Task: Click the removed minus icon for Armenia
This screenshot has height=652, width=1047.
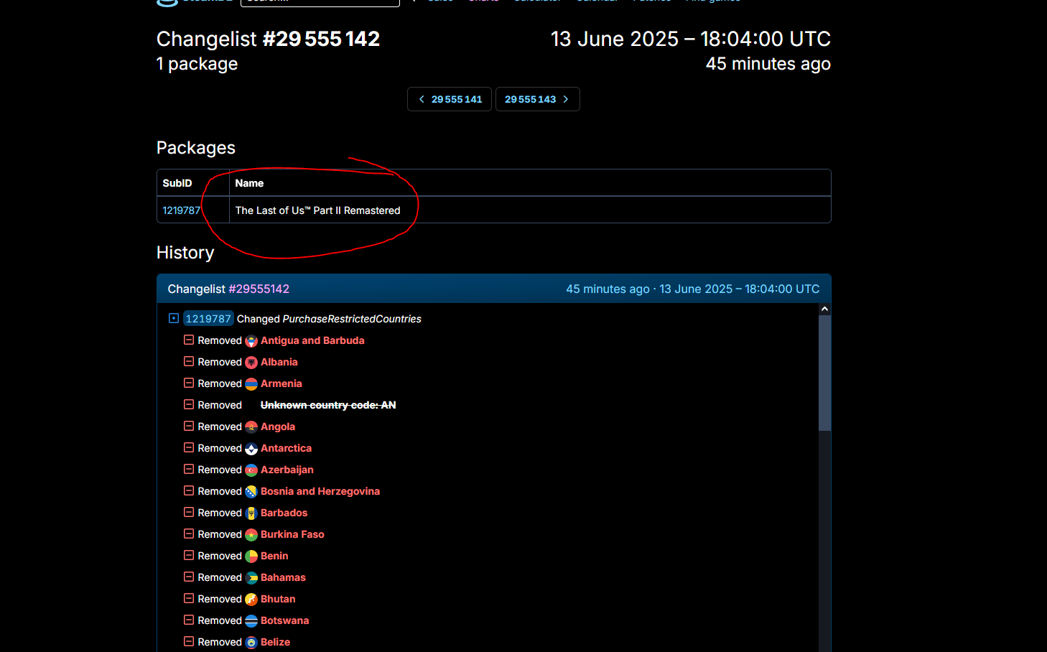Action: click(189, 383)
